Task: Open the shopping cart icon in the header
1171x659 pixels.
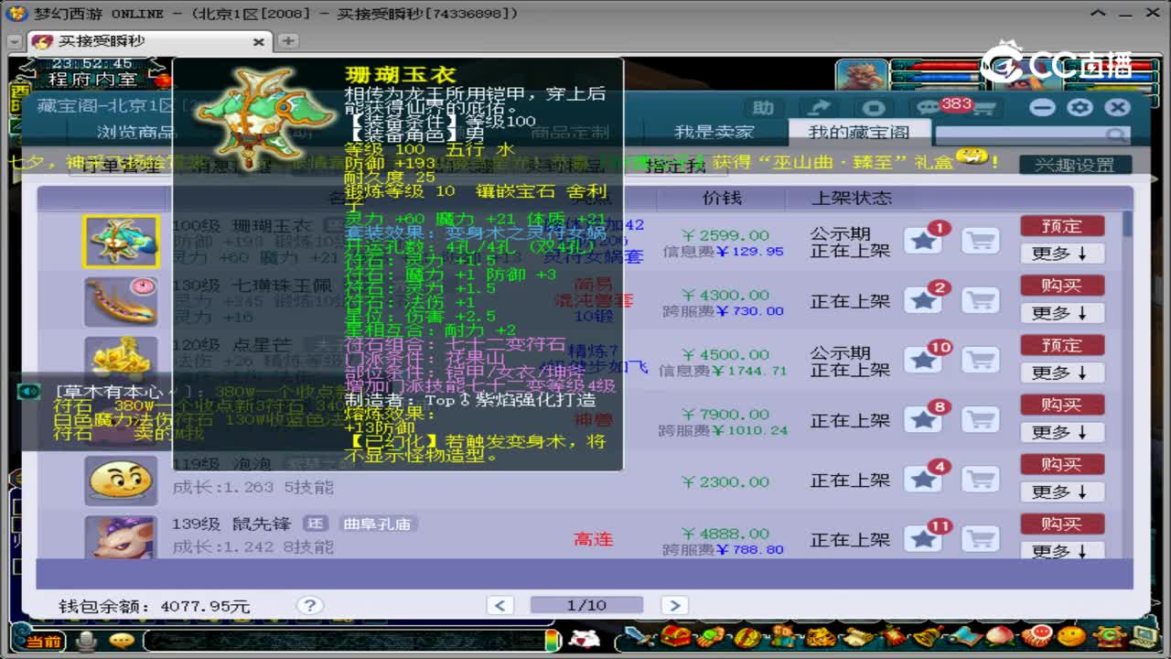Action: tap(984, 108)
